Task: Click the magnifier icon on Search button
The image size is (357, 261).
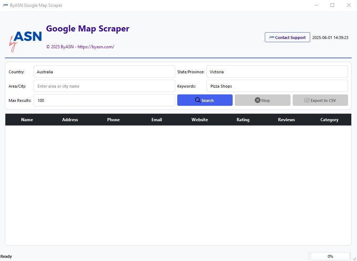Action: tap(198, 100)
